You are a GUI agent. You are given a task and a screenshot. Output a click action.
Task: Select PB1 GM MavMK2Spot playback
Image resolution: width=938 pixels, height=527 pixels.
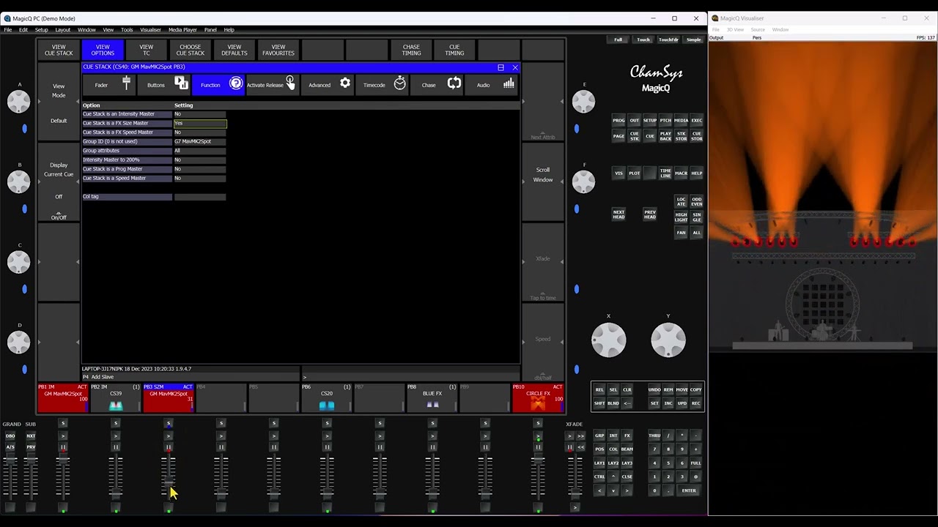63,397
